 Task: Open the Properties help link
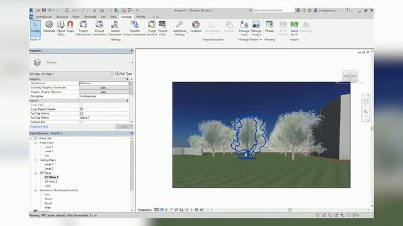[x=39, y=127]
